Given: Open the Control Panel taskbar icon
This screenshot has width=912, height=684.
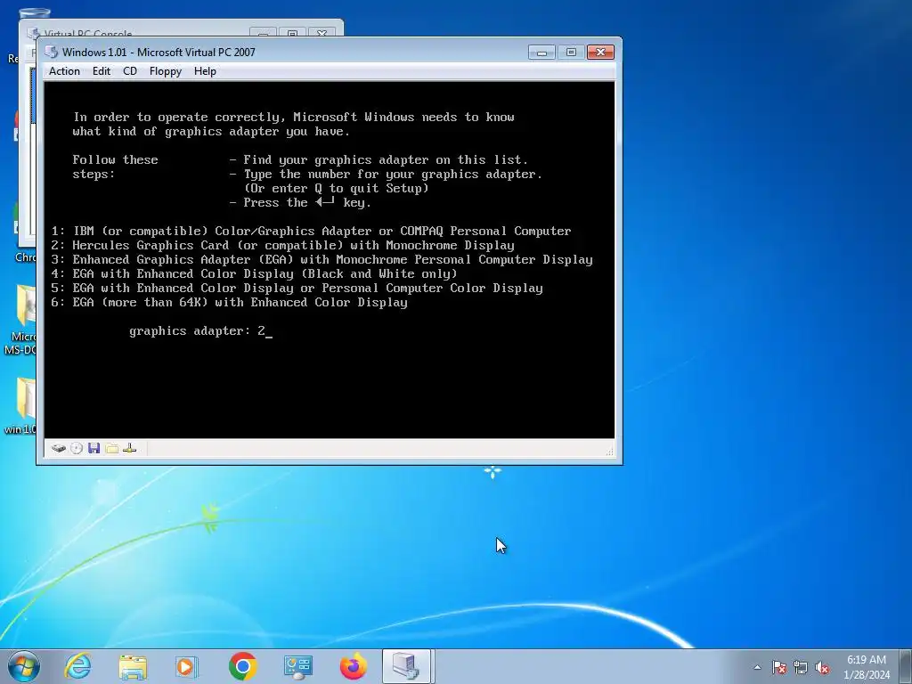Looking at the screenshot, I should pyautogui.click(x=297, y=667).
